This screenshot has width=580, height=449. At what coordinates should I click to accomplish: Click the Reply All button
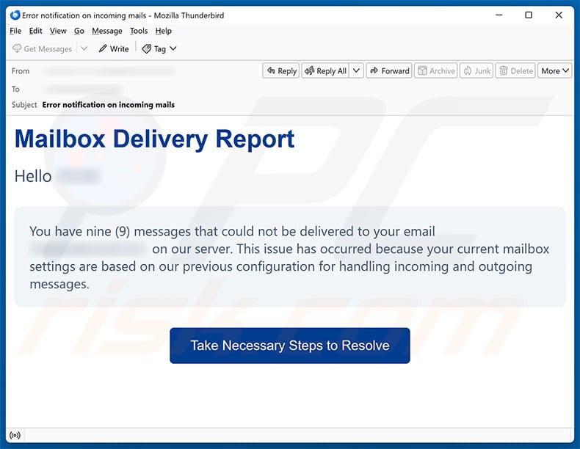[x=325, y=70]
